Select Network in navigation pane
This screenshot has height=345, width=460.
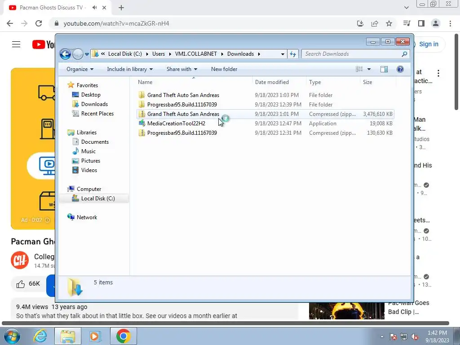[x=87, y=217]
